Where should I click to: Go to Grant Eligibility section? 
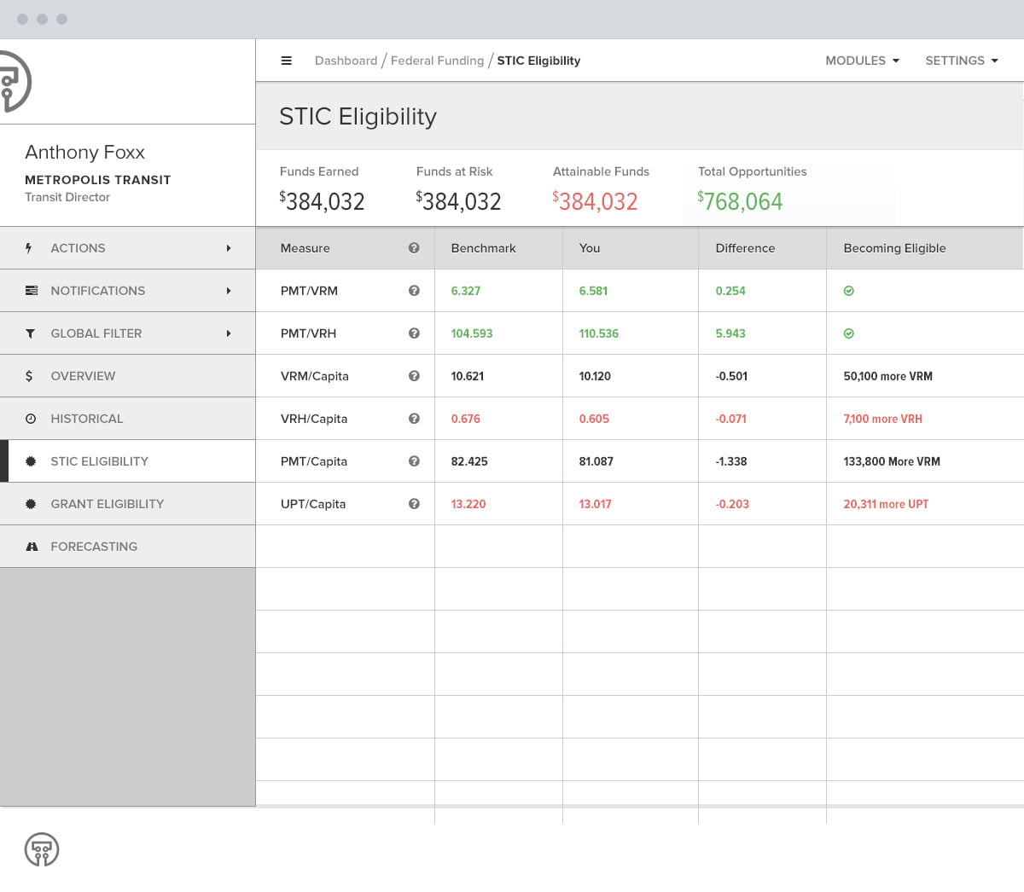[128, 504]
